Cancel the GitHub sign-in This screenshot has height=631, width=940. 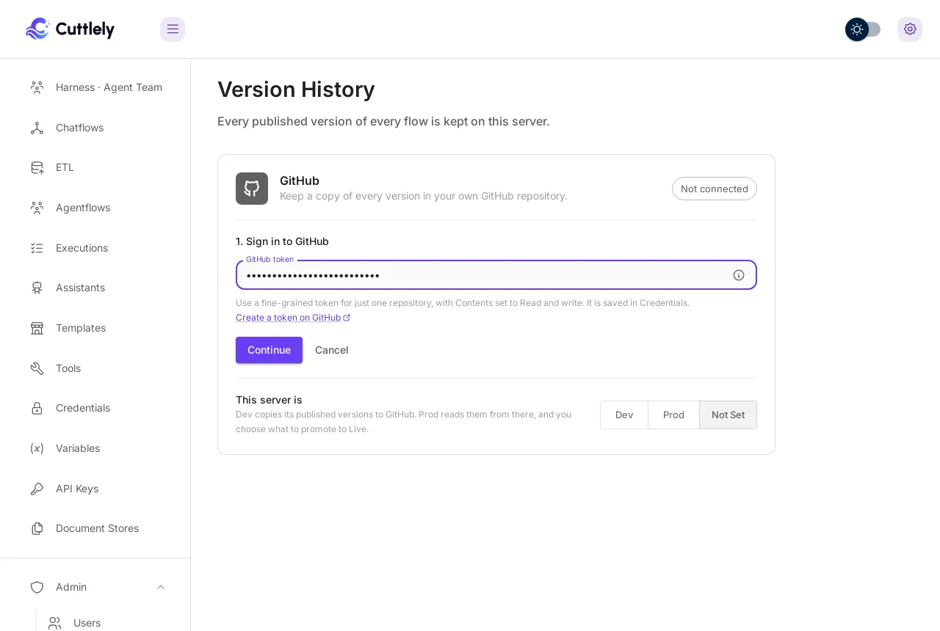(332, 350)
